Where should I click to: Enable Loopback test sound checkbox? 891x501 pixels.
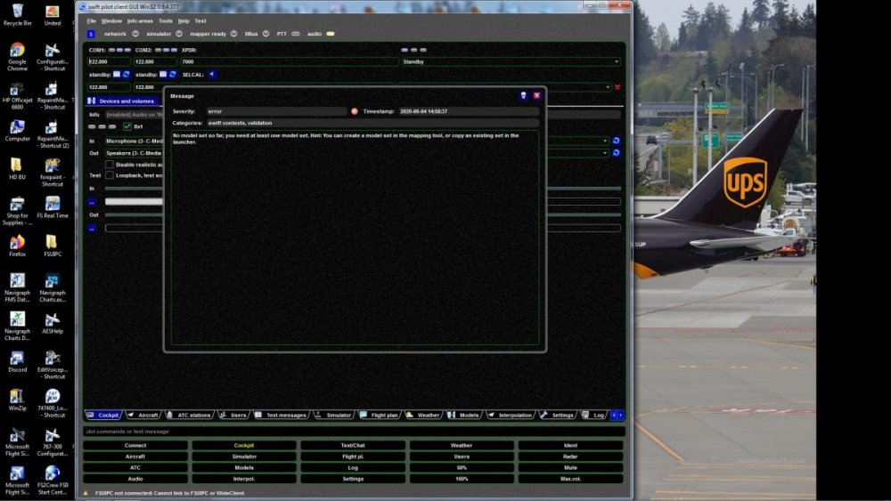coord(109,175)
